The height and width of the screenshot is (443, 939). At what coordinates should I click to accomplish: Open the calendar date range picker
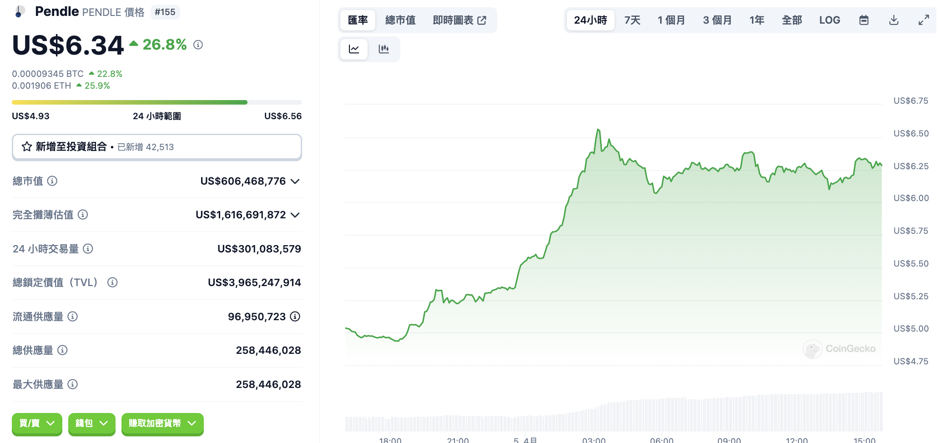(863, 20)
